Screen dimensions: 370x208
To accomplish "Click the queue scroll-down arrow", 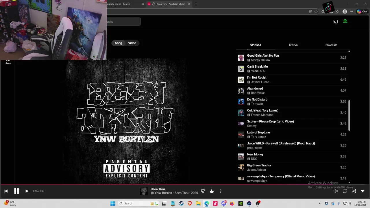I will [349, 182].
